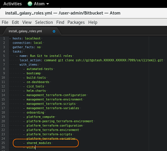Click 'management_terraform-configuration' item

[56, 95]
